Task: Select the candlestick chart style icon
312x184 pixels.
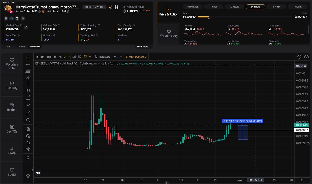Action: click(80, 57)
